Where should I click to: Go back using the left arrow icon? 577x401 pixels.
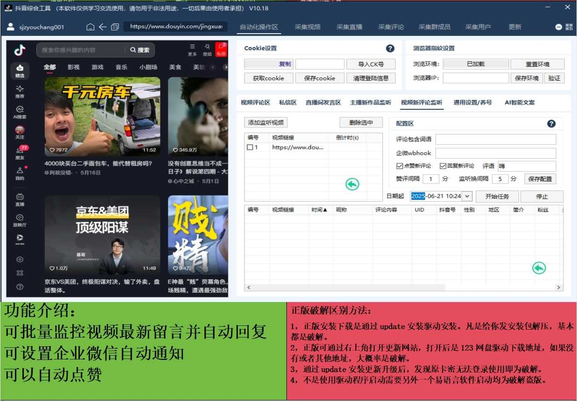pos(103,27)
